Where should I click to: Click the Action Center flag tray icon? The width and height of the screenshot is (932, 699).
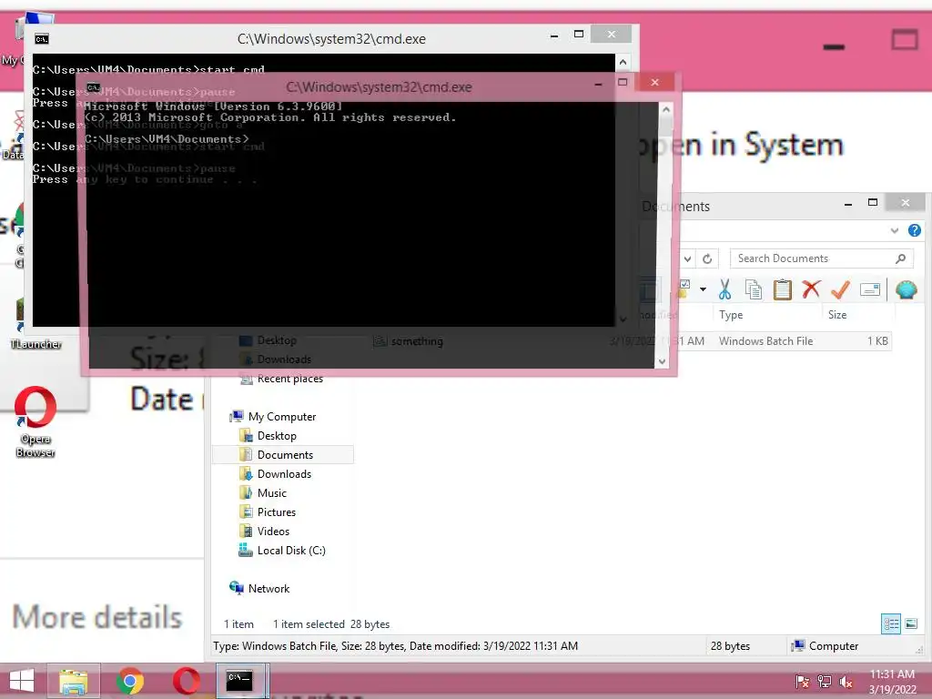coord(802,681)
